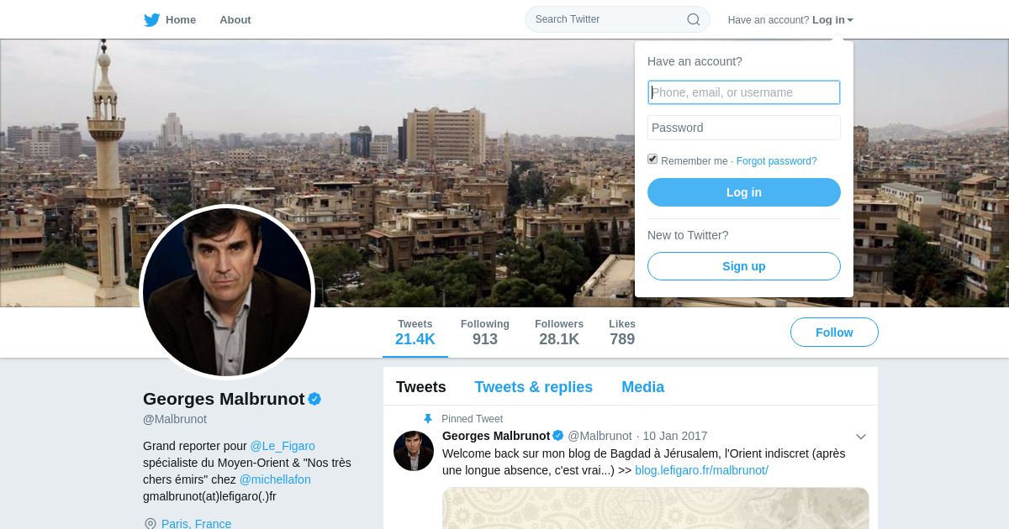Click the verified badge in pinned tweet
Image resolution: width=1009 pixels, height=529 pixels.
tap(557, 436)
